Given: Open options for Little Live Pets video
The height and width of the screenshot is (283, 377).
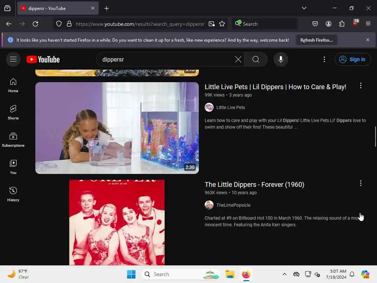Looking at the screenshot, I should [361, 85].
